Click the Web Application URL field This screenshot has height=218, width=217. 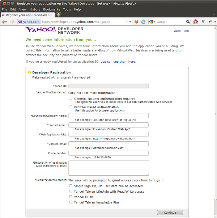click(x=109, y=134)
